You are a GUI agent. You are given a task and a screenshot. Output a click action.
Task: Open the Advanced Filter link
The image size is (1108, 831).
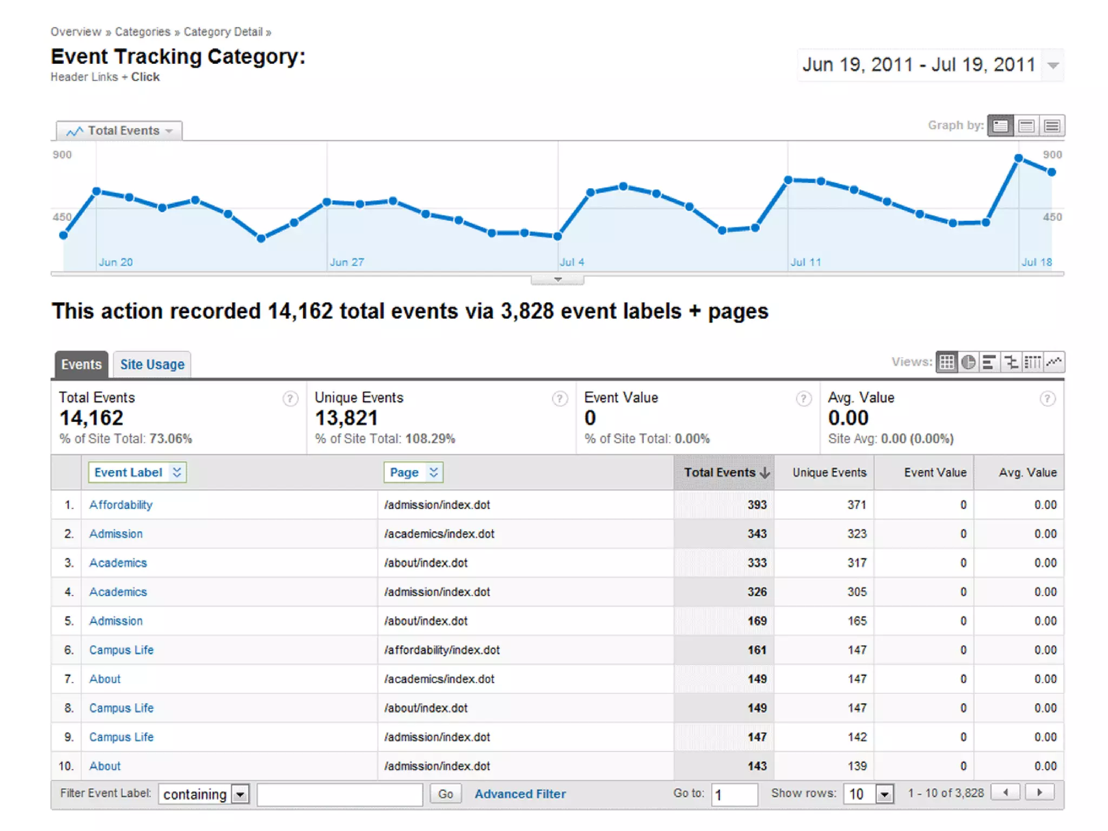tap(520, 794)
